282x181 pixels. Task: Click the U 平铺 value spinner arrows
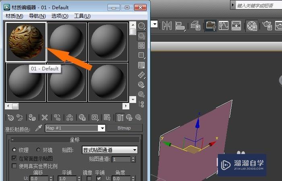point(79,178)
